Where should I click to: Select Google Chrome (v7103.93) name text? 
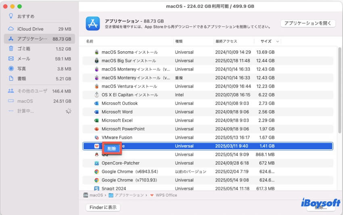[130, 180]
